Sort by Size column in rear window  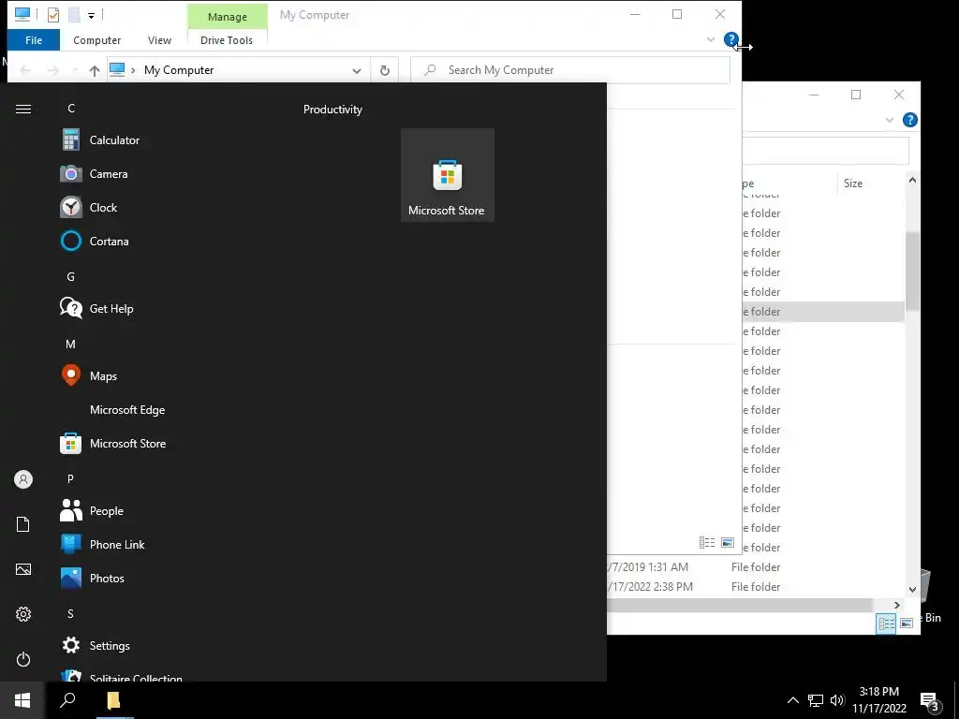[852, 183]
